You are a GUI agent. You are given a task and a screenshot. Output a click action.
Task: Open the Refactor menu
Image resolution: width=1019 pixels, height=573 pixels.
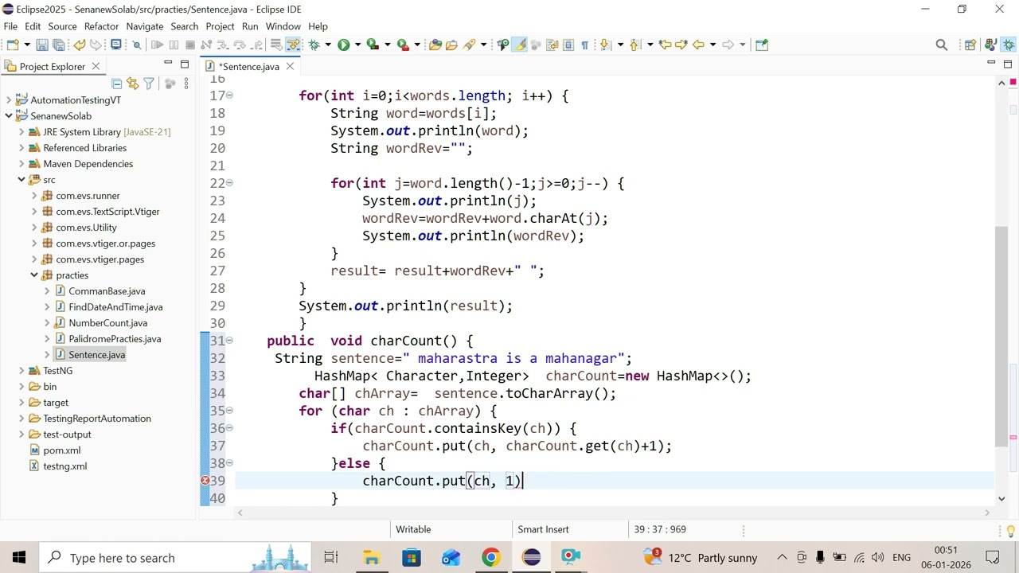point(101,26)
